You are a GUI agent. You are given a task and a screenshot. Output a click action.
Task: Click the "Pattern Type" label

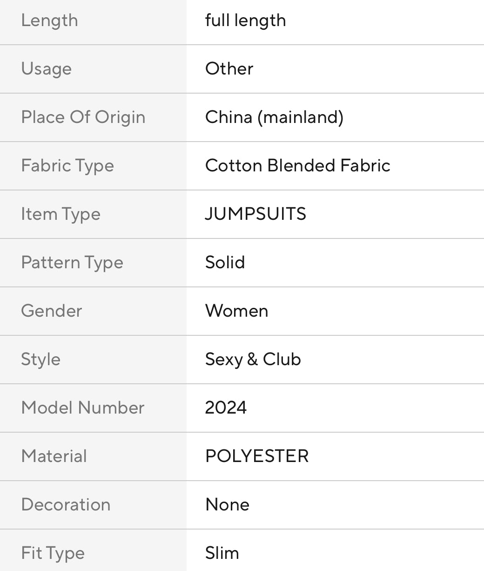click(x=72, y=263)
